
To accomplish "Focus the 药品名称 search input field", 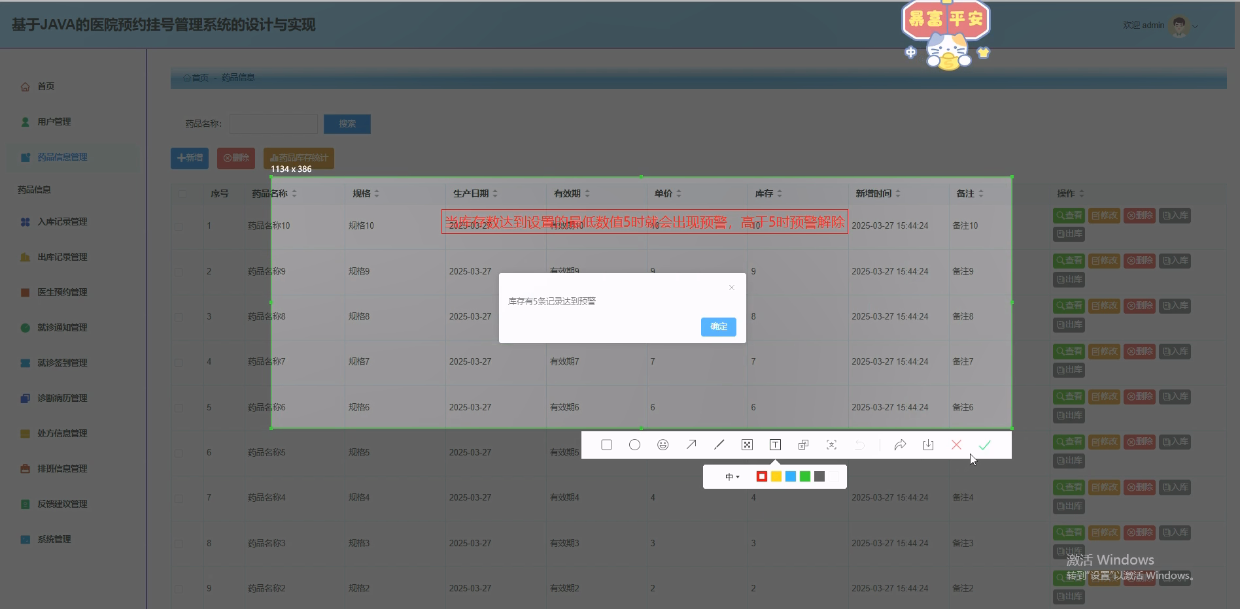I will tap(273, 124).
